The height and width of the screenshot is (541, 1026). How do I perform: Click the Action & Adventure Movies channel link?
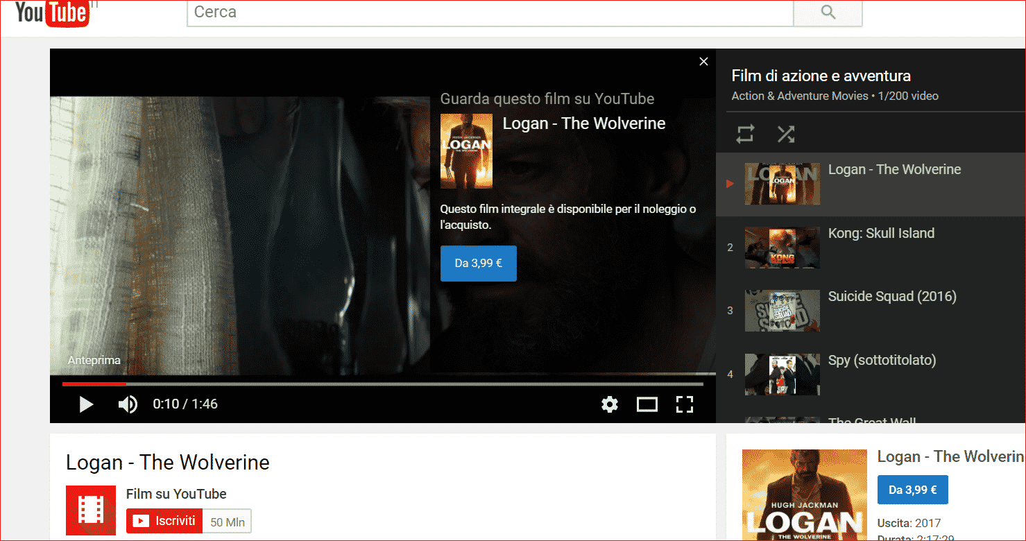tap(800, 96)
